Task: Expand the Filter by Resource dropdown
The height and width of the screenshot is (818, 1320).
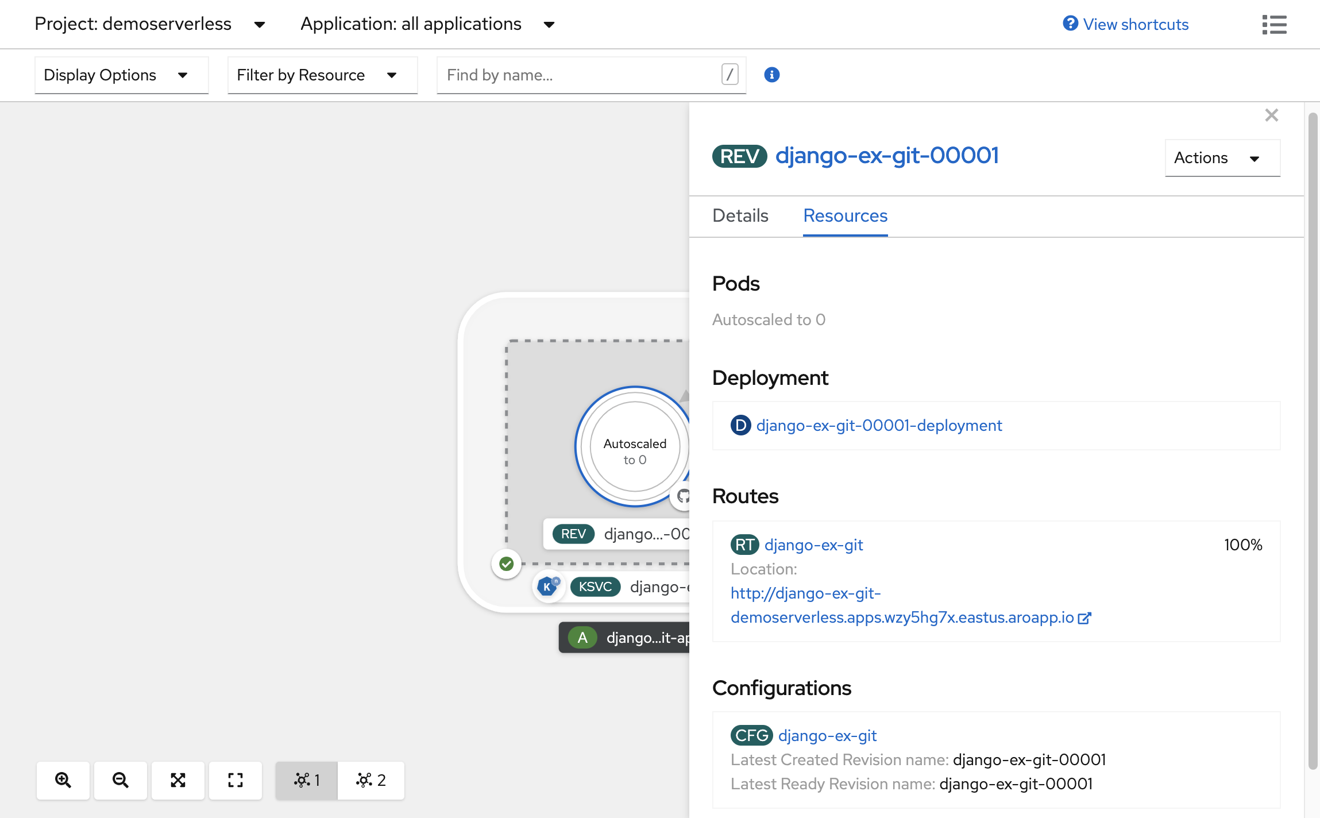Action: tap(322, 74)
